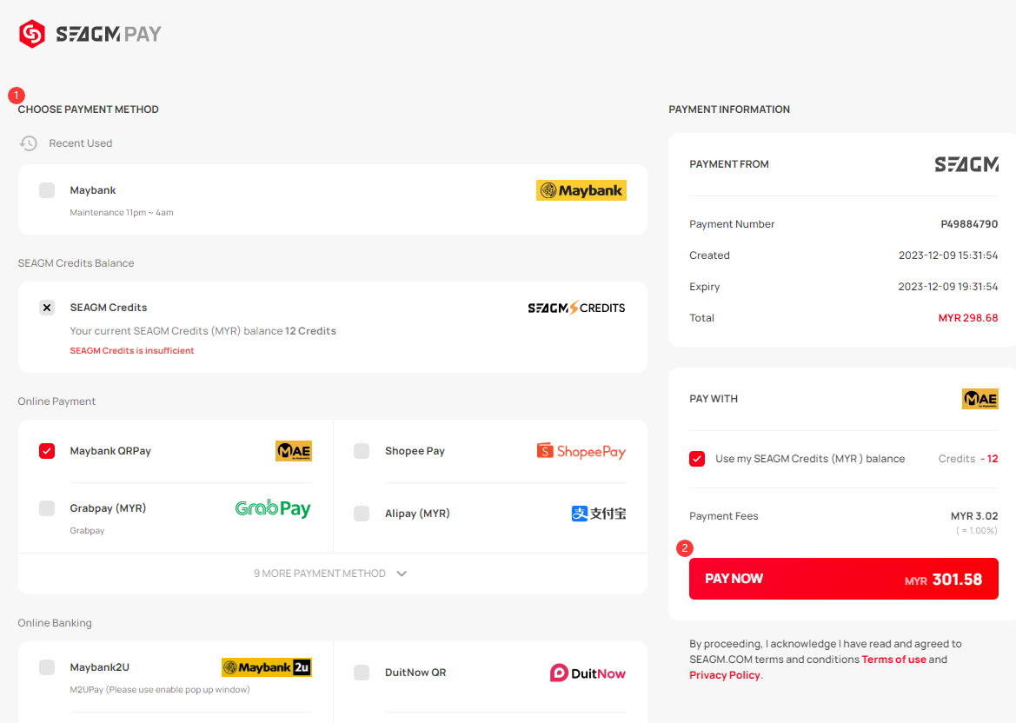Click the DuitNow QR label
Screen dimensions: 1016x723
(x=415, y=673)
